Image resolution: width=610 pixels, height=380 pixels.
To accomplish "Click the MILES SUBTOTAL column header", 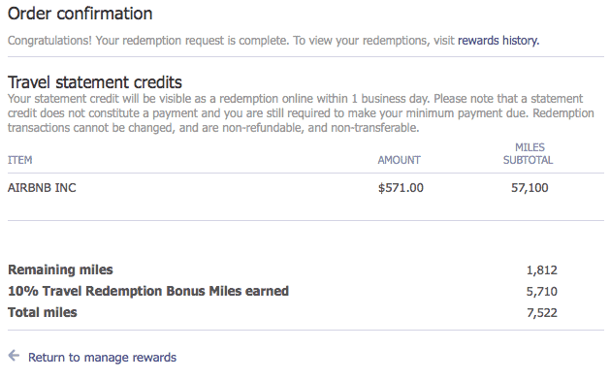I will 529,153.
